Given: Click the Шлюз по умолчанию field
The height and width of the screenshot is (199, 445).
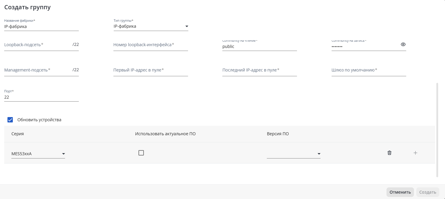Looking at the screenshot, I should click(x=369, y=70).
